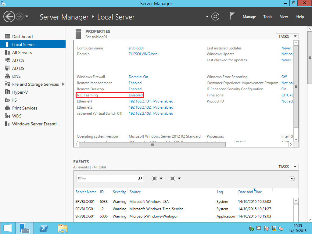Image resolution: width=312 pixels, height=234 pixels.
Task: Open the Dashboard from the sidebar
Action: coord(23,36)
